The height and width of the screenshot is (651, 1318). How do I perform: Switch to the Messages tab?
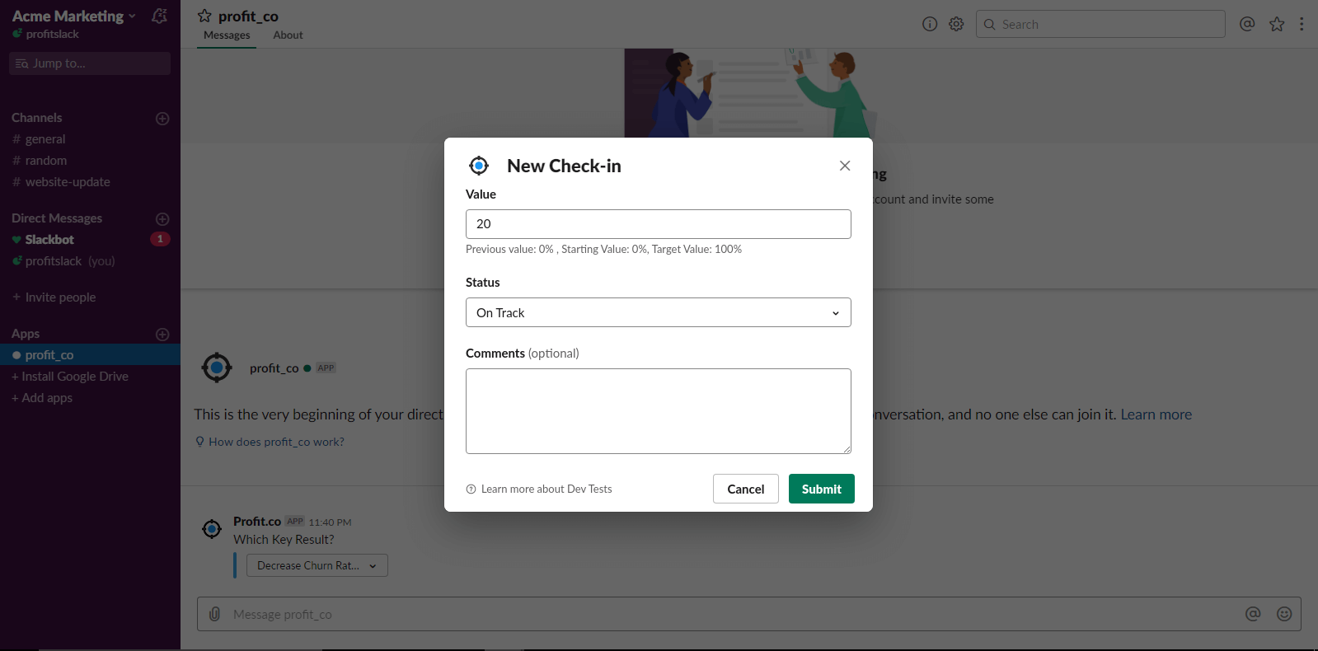[x=227, y=35]
